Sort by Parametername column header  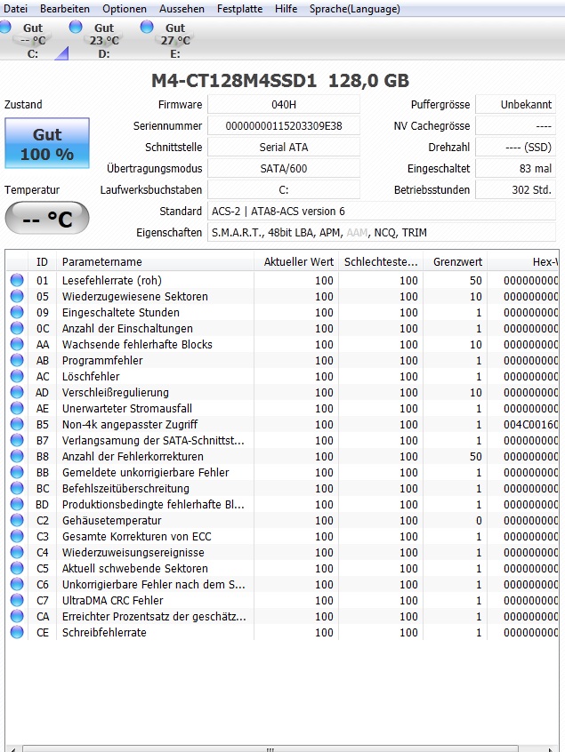[155, 262]
